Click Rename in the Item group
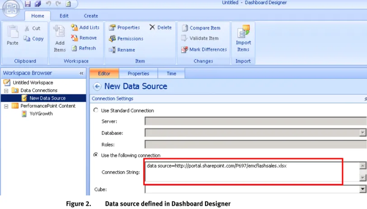Image resolution: width=367 pixels, height=209 pixels. 122,50
